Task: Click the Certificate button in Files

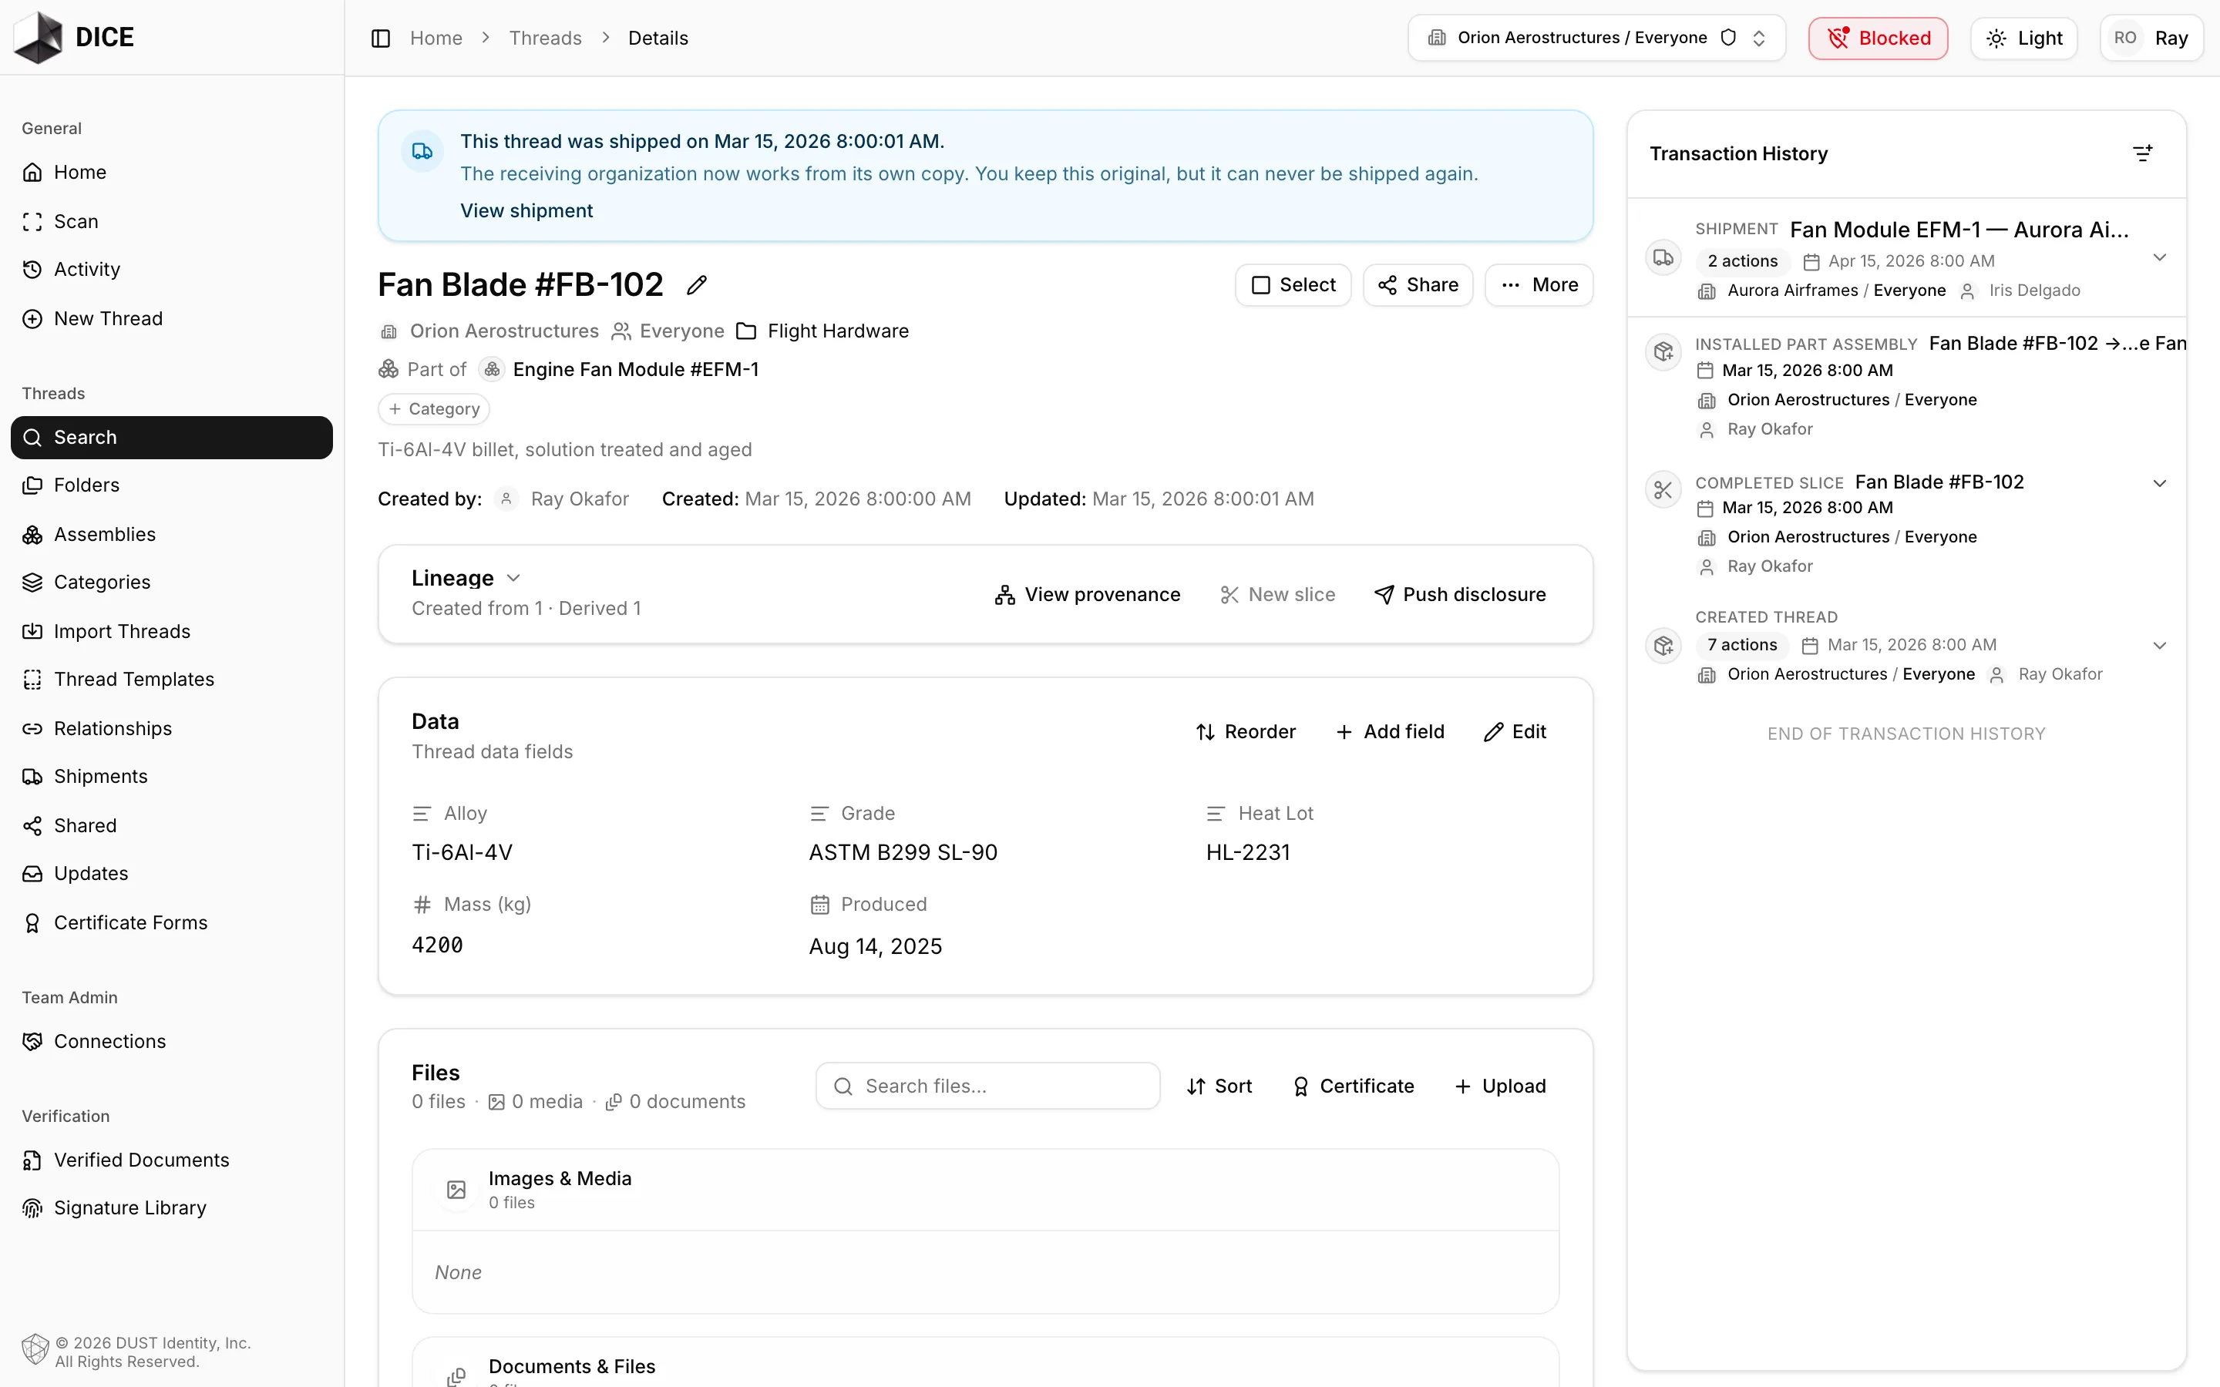Action: pos(1353,1086)
